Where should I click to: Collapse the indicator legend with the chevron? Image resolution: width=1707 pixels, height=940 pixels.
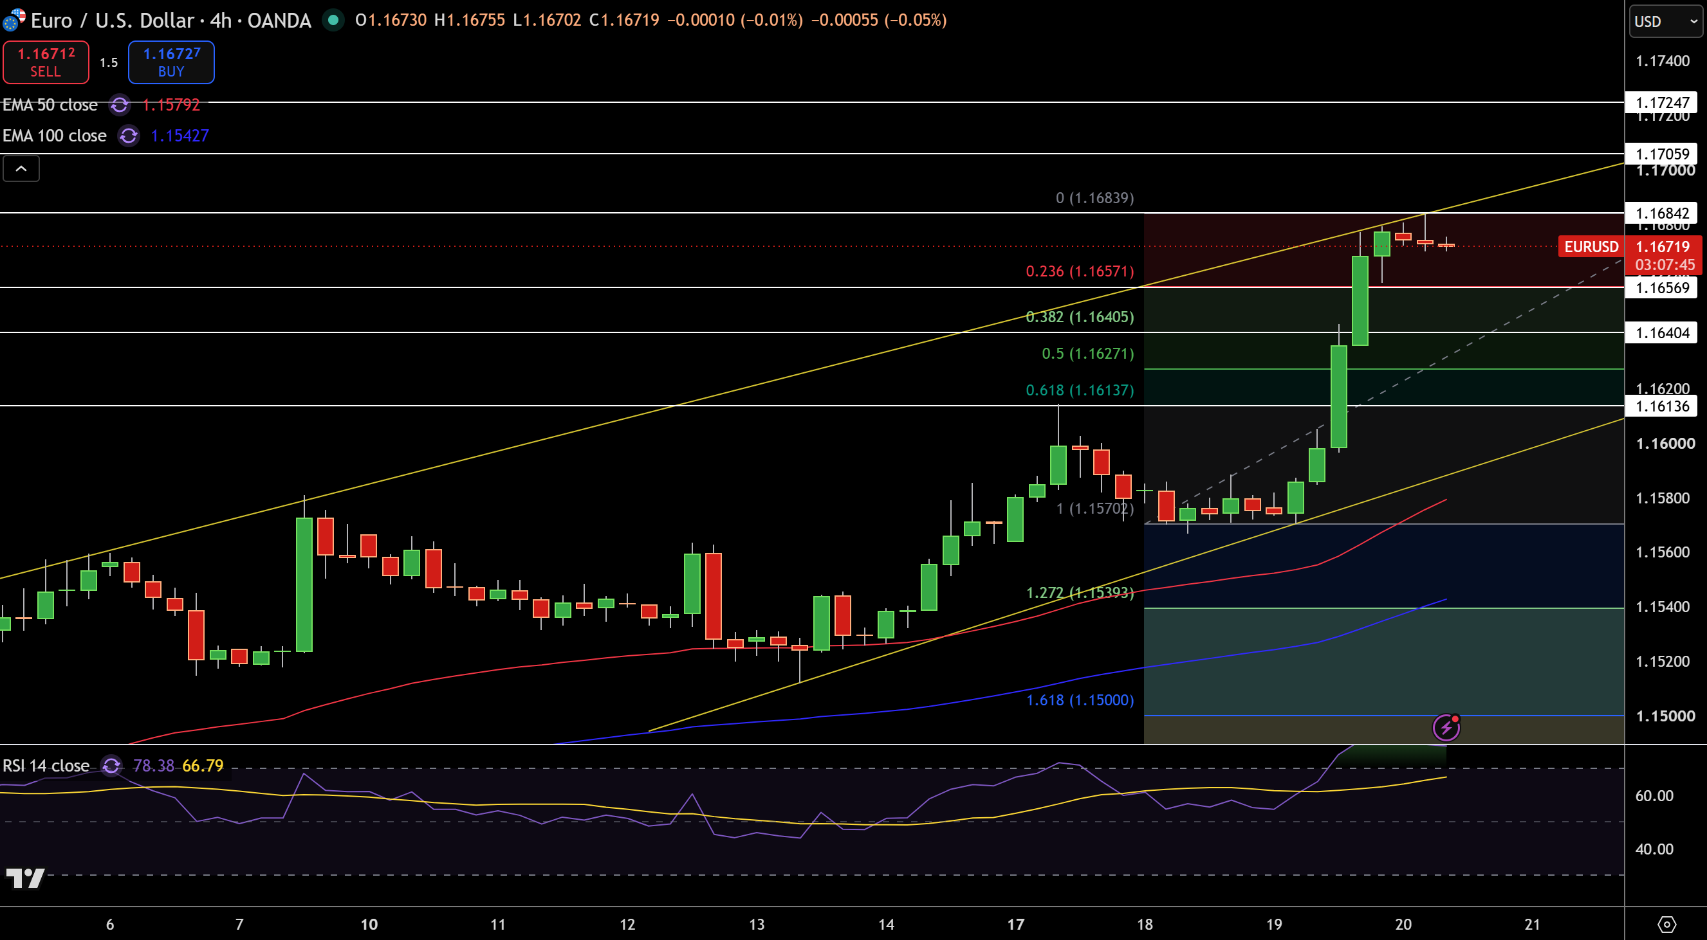click(x=21, y=169)
